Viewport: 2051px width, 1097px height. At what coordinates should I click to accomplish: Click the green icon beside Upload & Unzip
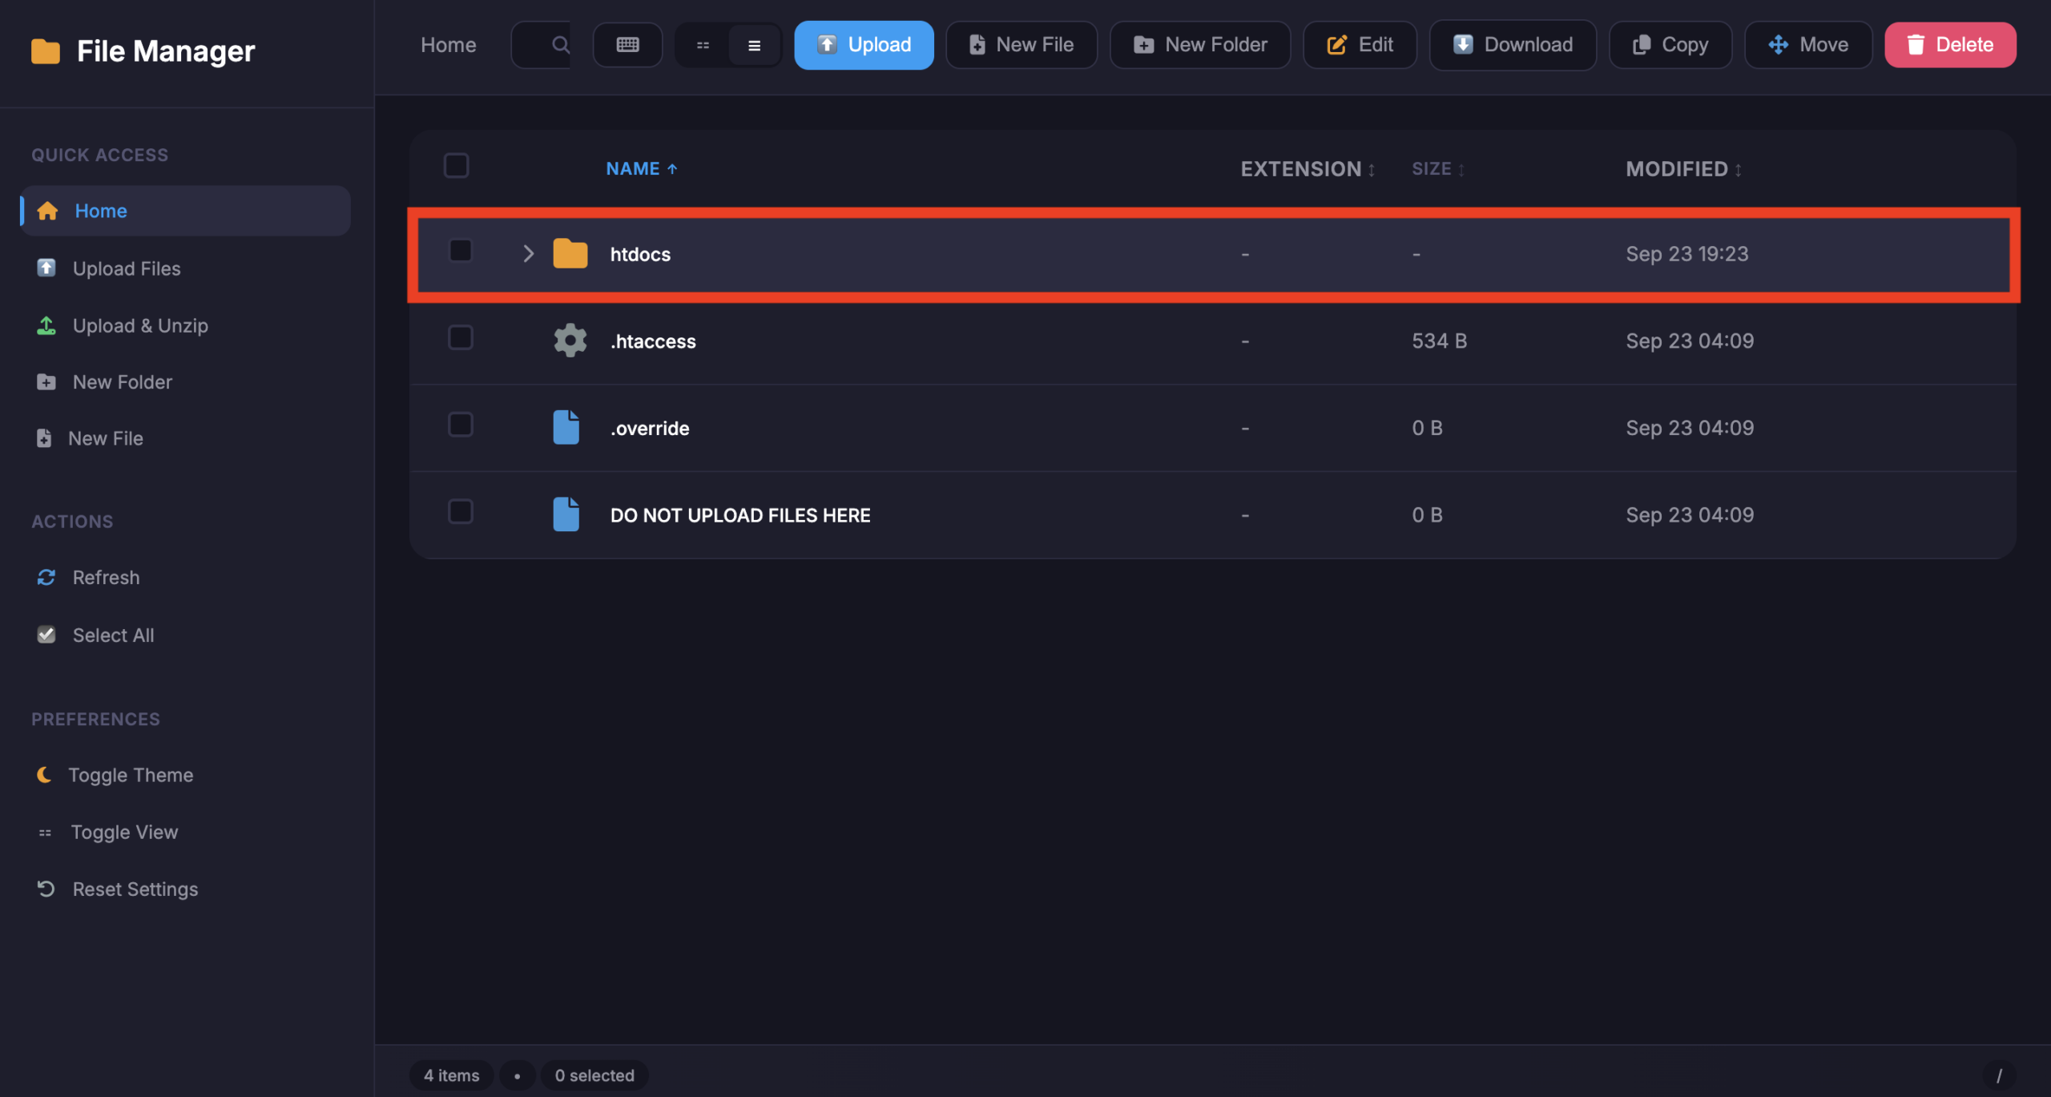point(46,325)
